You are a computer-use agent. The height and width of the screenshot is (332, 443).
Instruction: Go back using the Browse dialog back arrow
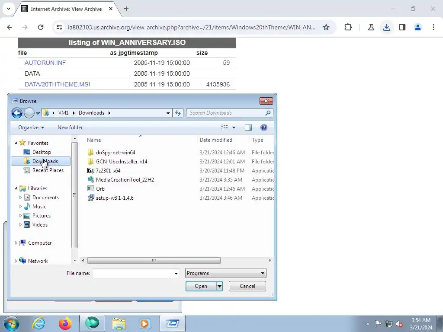[x=17, y=113]
